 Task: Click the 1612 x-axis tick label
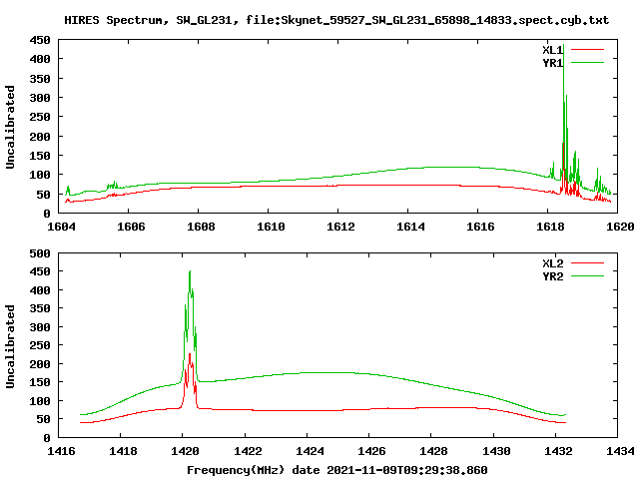point(340,227)
